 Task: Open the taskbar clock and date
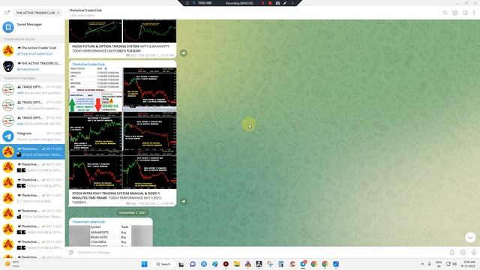click(x=469, y=264)
